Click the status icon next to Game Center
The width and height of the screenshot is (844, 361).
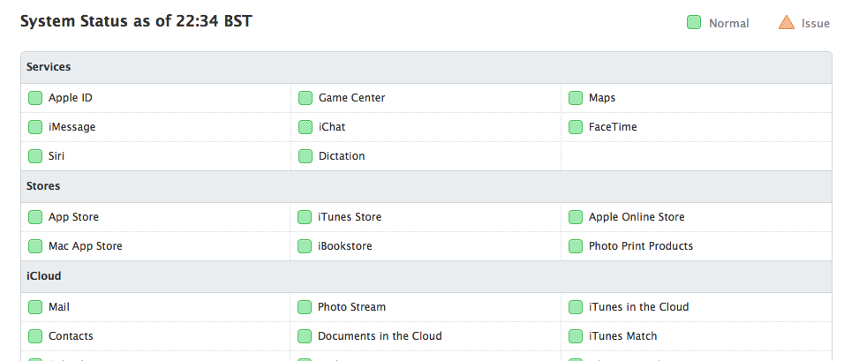tap(305, 98)
